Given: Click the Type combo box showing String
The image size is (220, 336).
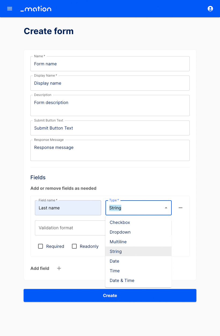Looking at the screenshot, I should click(138, 208).
